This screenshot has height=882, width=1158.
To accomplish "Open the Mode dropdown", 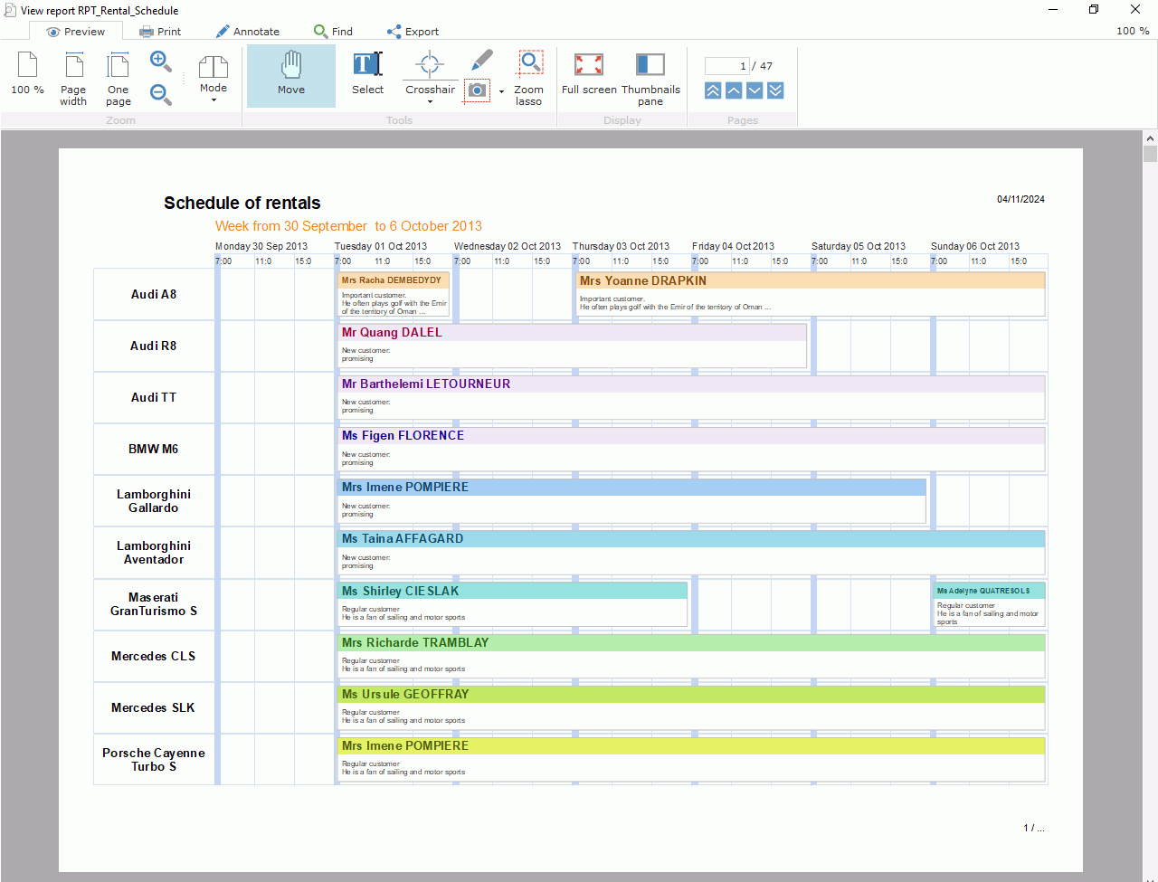I will coord(214,79).
